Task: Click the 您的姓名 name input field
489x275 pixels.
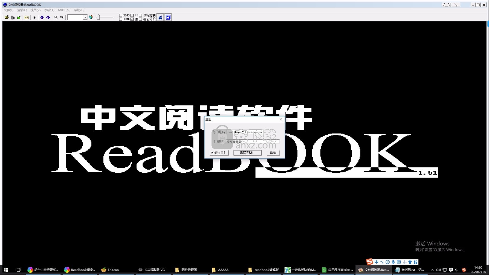Action: tap(244, 132)
